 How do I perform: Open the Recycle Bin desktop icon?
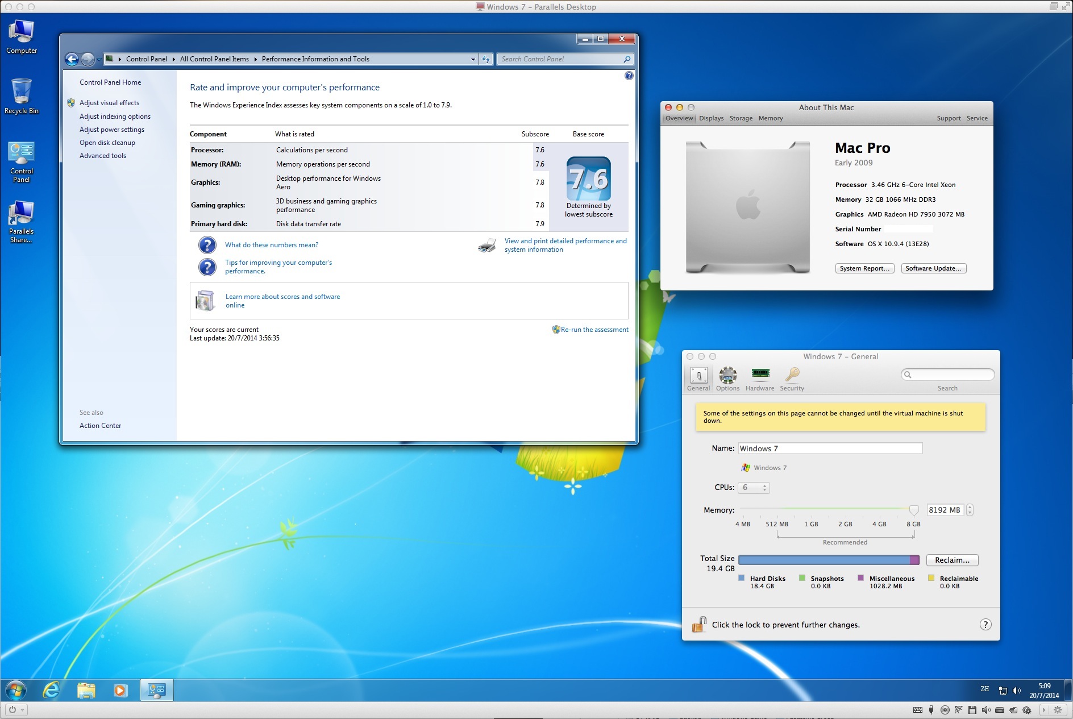(22, 97)
